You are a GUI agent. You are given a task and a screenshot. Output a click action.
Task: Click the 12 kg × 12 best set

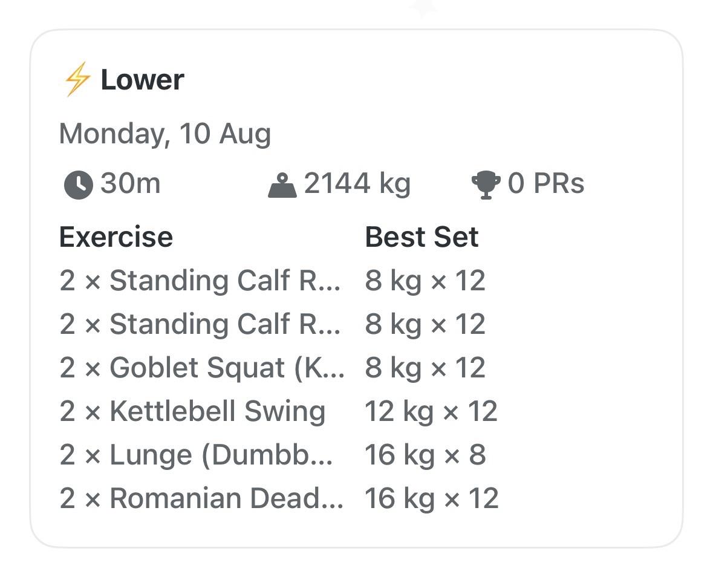point(431,412)
